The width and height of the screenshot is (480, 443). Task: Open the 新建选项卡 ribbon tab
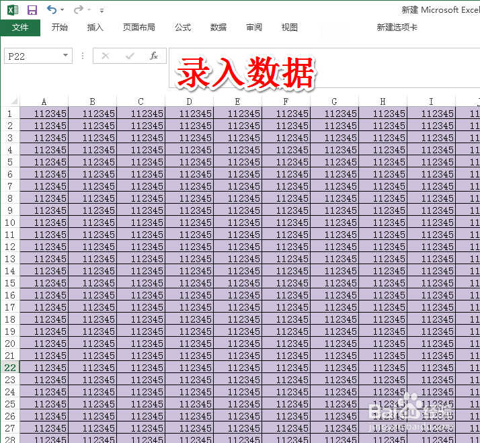pyautogui.click(x=397, y=28)
